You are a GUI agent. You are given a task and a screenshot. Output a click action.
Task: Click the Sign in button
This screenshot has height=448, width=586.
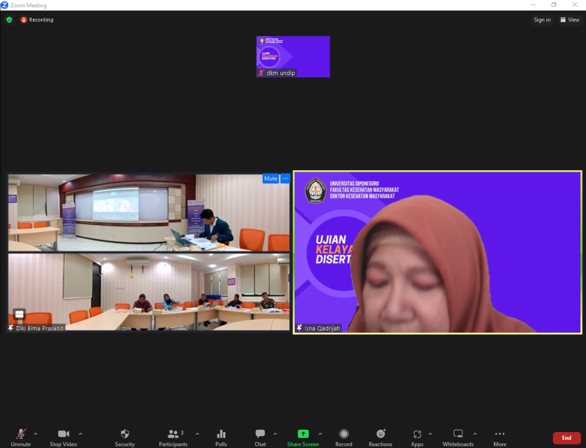(x=542, y=20)
